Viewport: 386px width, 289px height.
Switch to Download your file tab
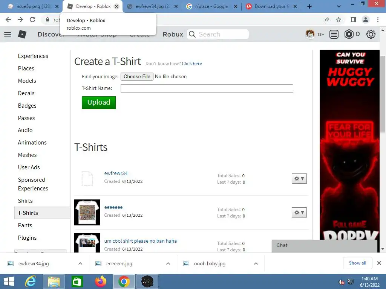[x=271, y=6]
